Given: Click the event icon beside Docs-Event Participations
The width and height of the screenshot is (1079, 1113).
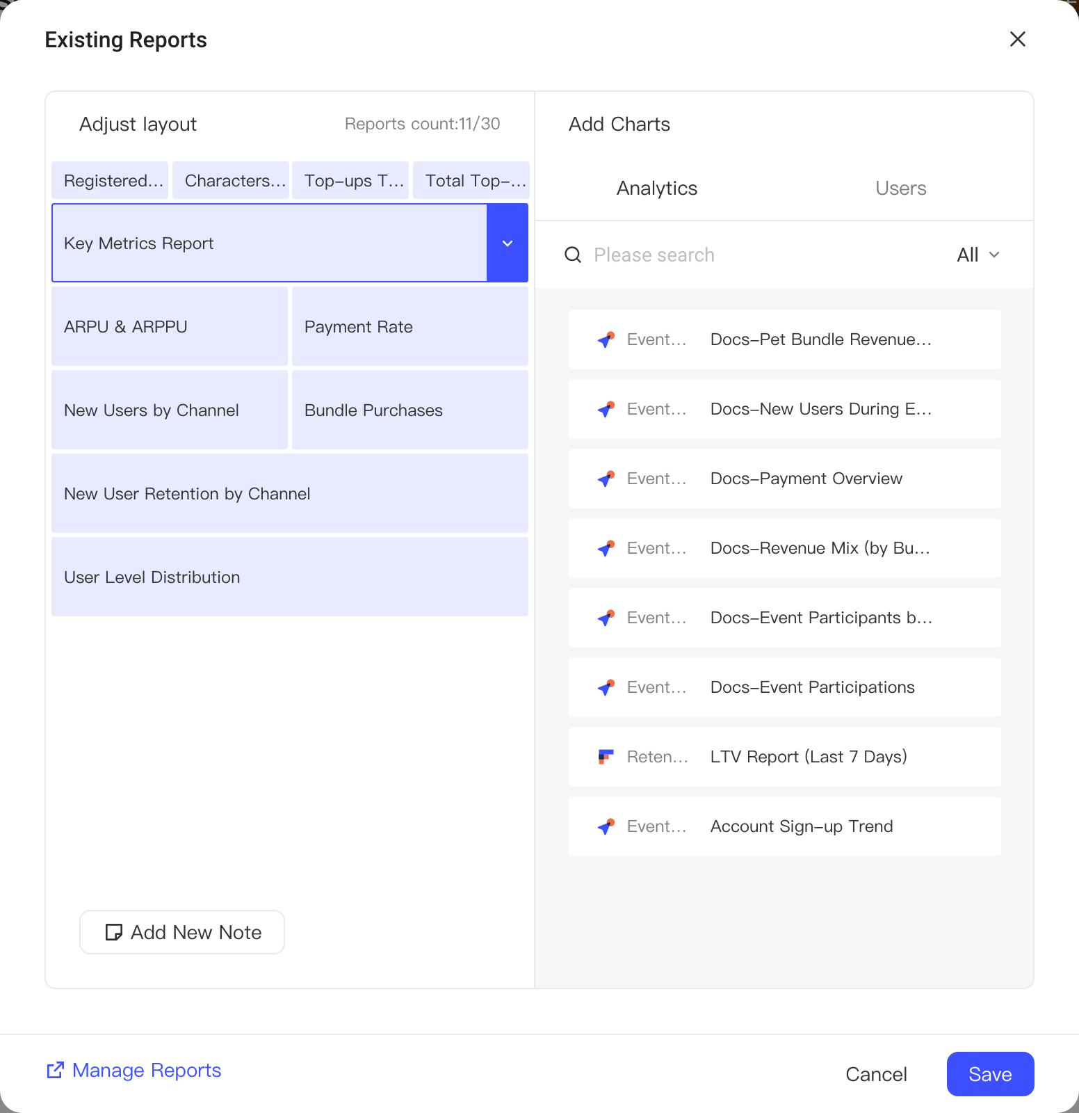Looking at the screenshot, I should [x=606, y=687].
